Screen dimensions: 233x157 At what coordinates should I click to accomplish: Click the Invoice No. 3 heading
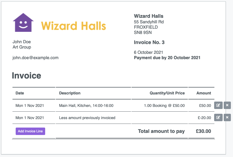pyautogui.click(x=149, y=42)
